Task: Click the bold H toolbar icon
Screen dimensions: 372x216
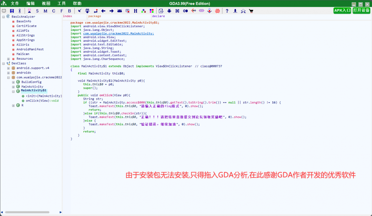Action: [x=136, y=11]
